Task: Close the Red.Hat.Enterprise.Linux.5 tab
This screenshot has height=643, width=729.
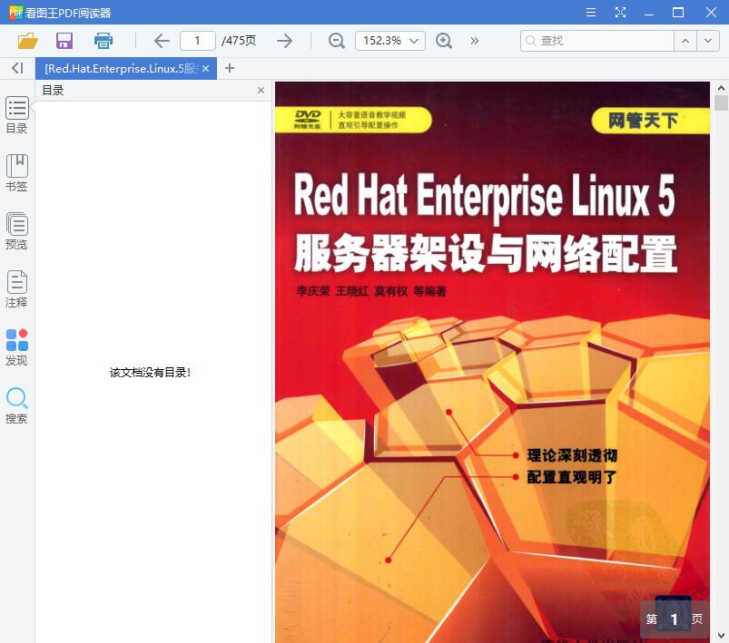Action: coord(205,69)
